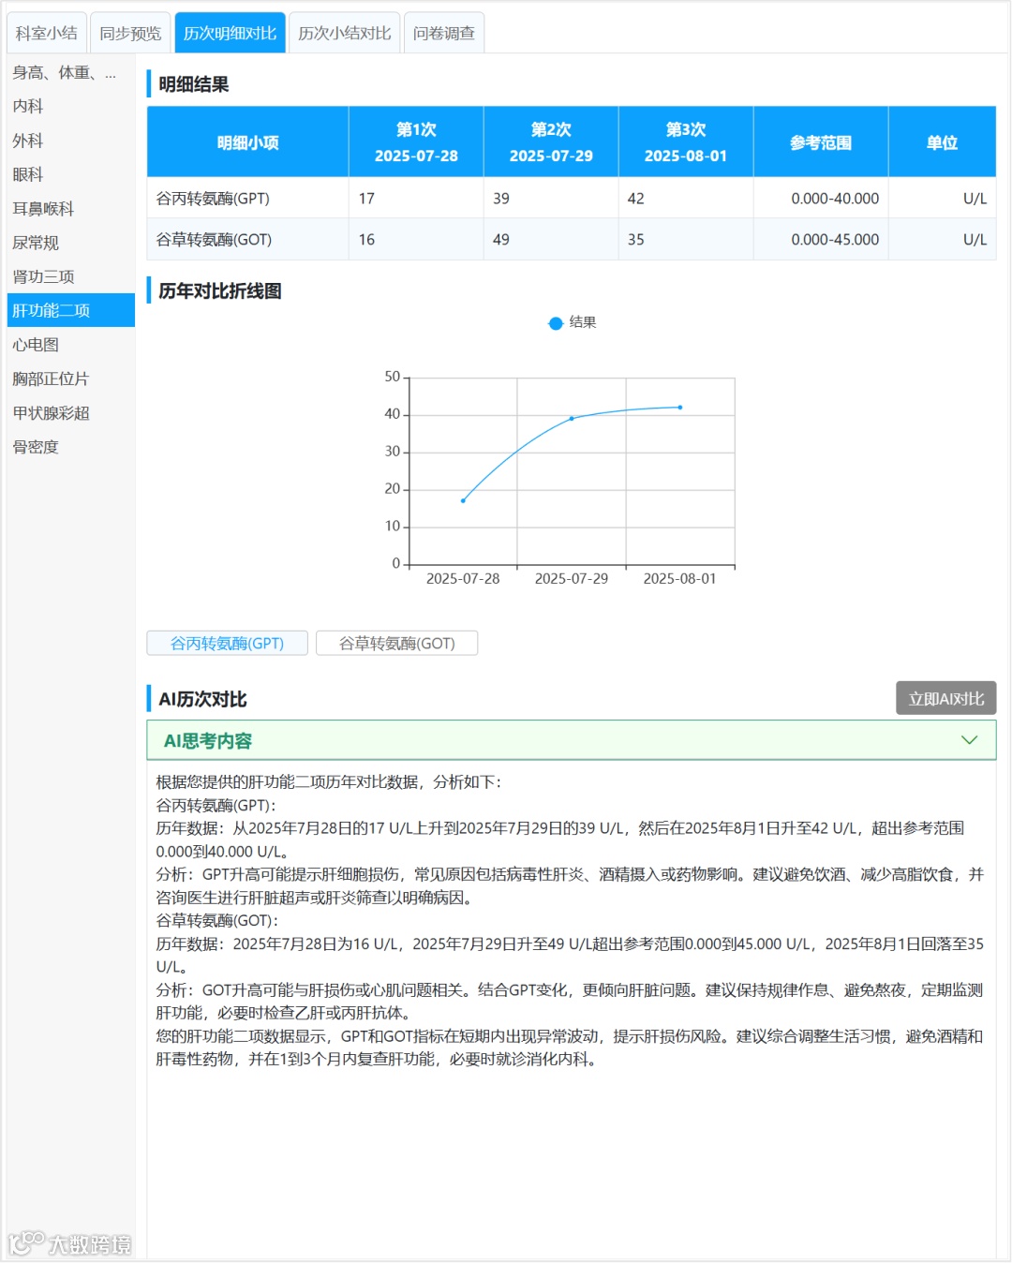The image size is (1012, 1263).
Task: Click the 历年对比折线图 section heading
Action: coord(220,291)
